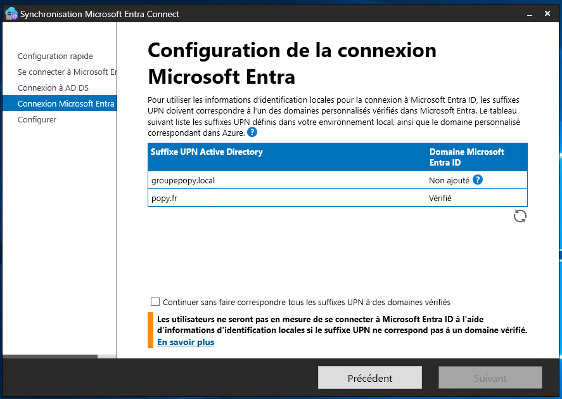Screen dimensions: 562x399
Task: Click the 'Non ajouté' status text
Action: (x=449, y=180)
